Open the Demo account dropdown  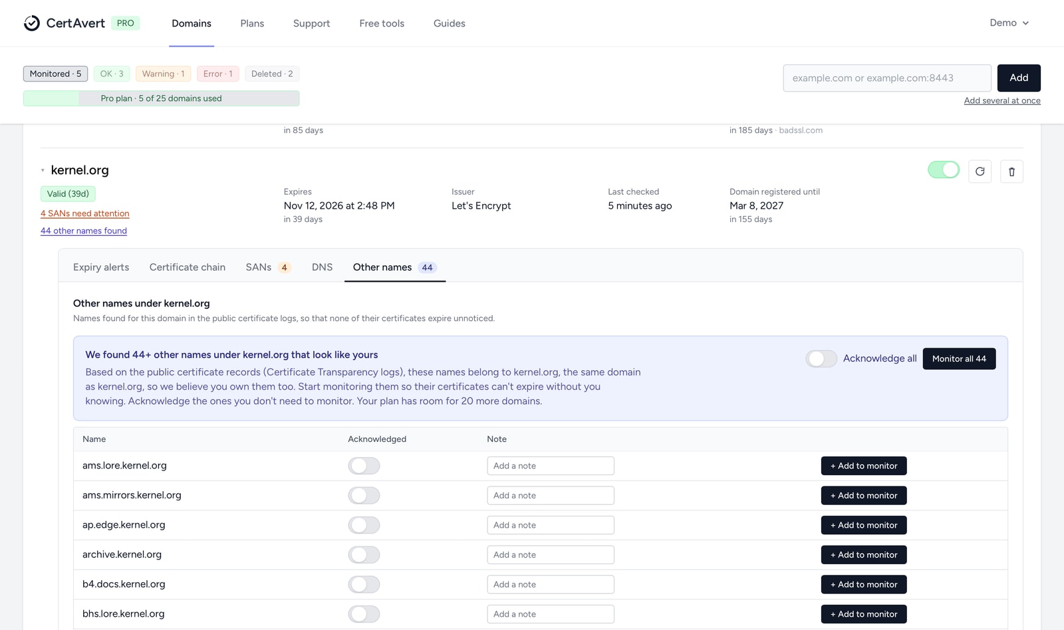coord(1009,23)
